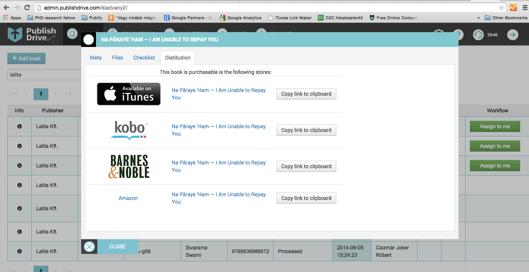Open the Apps grid shortcut
Image resolution: width=529 pixels, height=272 pixels.
click(x=12, y=18)
